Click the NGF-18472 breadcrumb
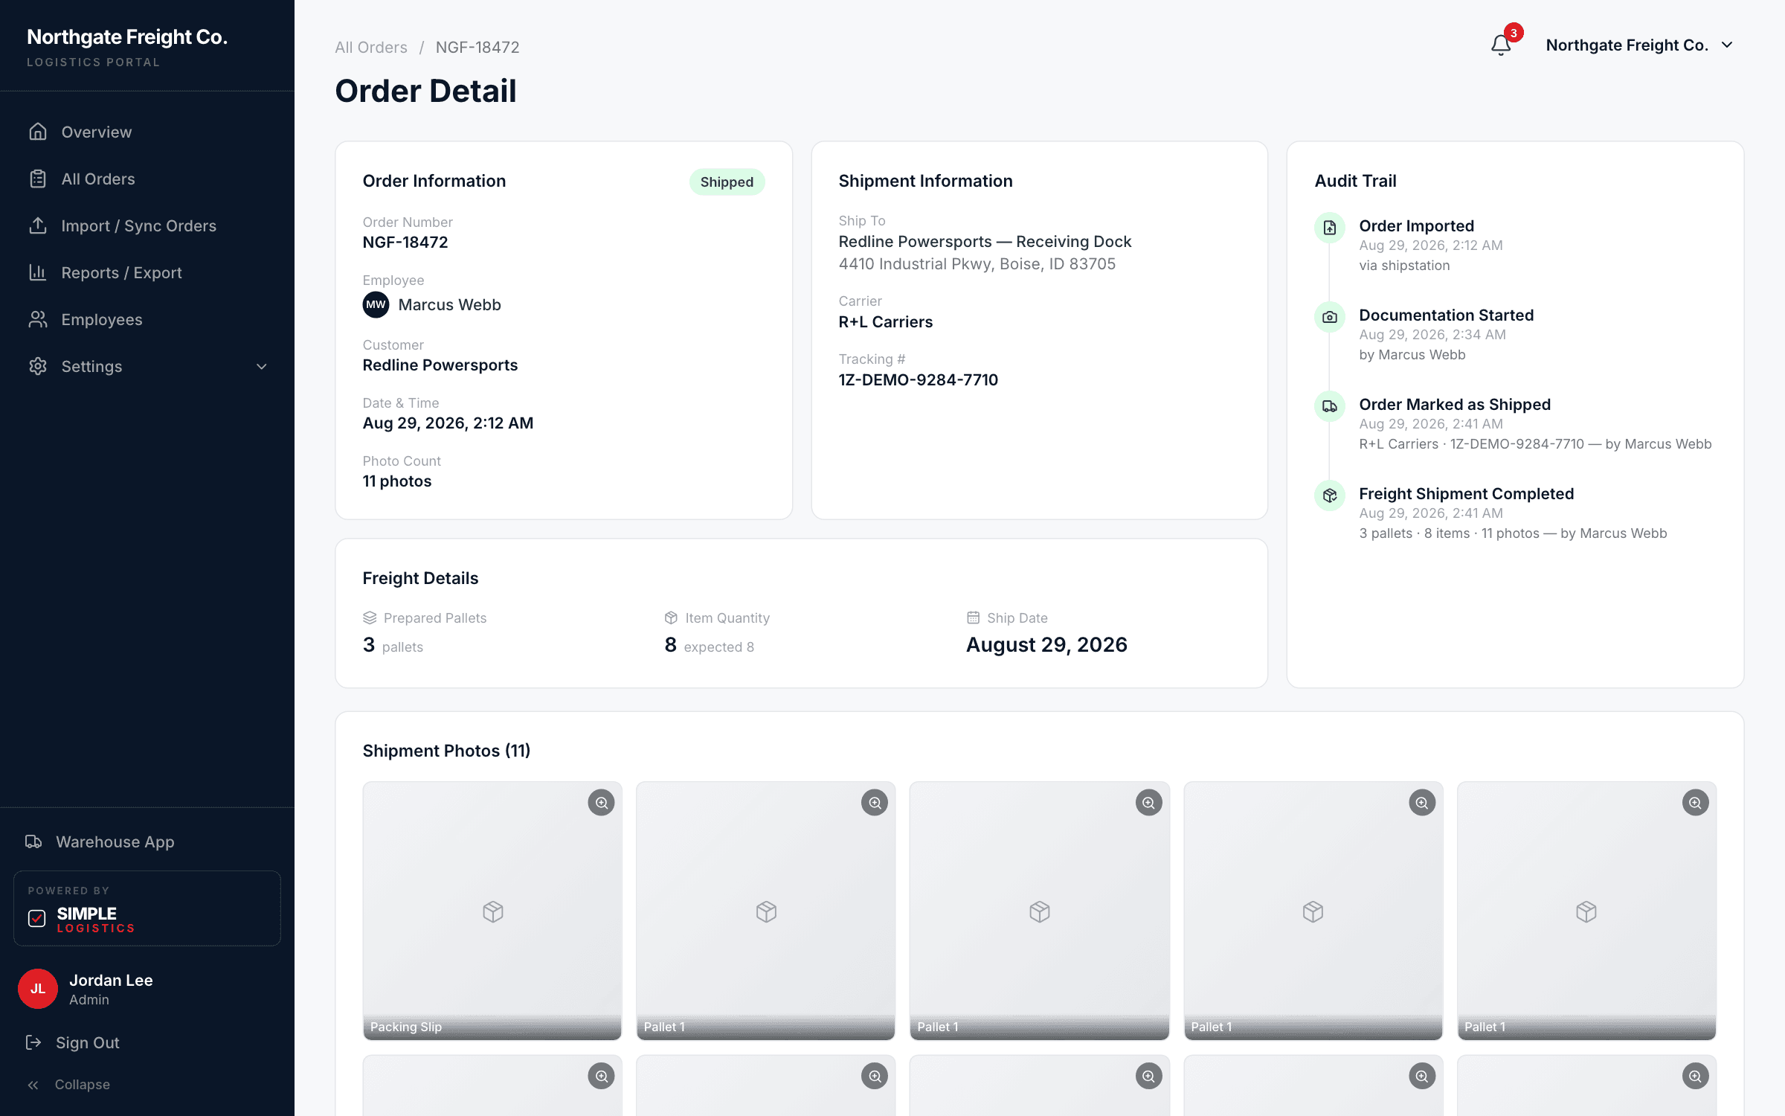 (477, 47)
